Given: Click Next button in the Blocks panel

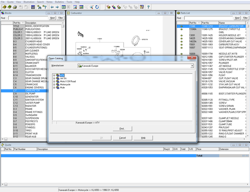Looking at the screenshot, I should tap(53, 18).
